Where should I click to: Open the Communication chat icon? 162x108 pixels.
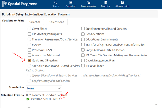pyautogui.click(x=89, y=2)
